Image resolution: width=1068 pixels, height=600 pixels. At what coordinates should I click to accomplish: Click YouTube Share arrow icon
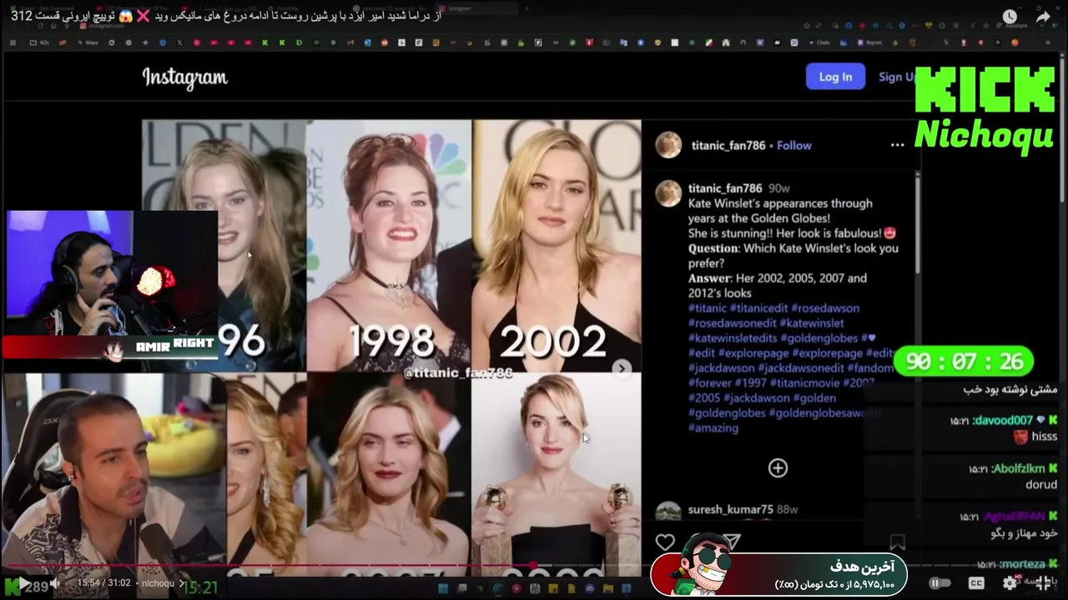point(1043,17)
